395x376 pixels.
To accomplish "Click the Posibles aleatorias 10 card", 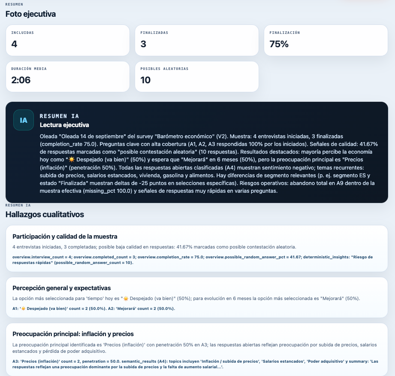I will [197, 77].
